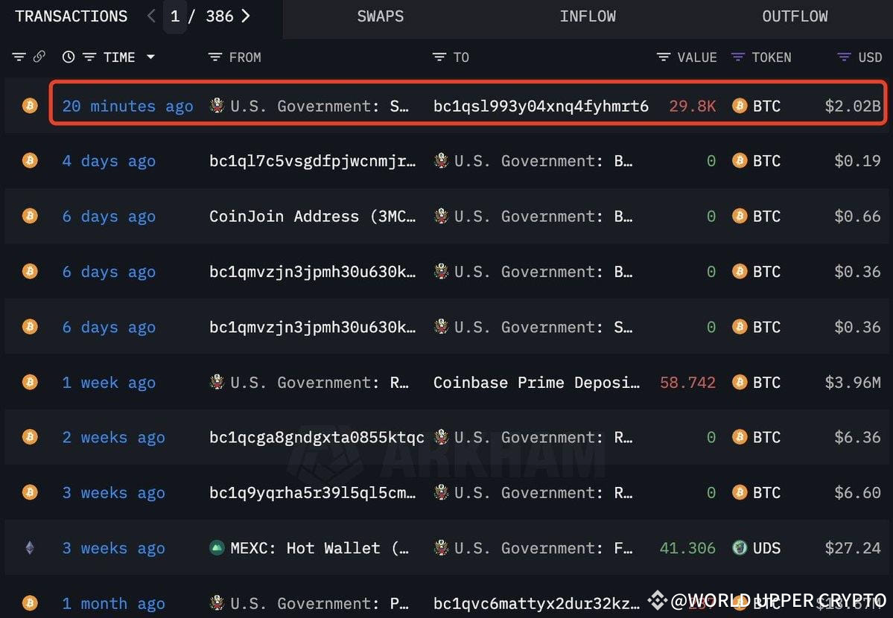Select the 29.8K value cell
This screenshot has width=893, height=618.
coord(693,106)
